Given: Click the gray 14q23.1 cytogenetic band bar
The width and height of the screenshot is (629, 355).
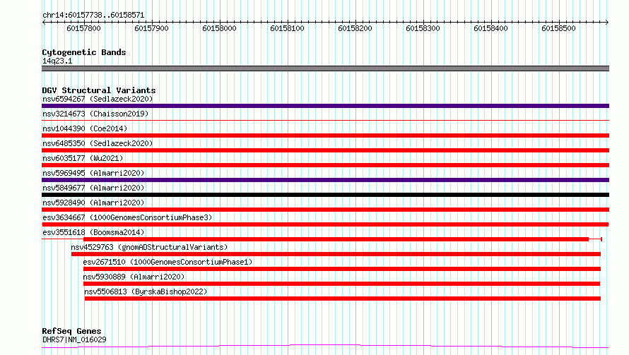Looking at the screenshot, I should (x=325, y=68).
